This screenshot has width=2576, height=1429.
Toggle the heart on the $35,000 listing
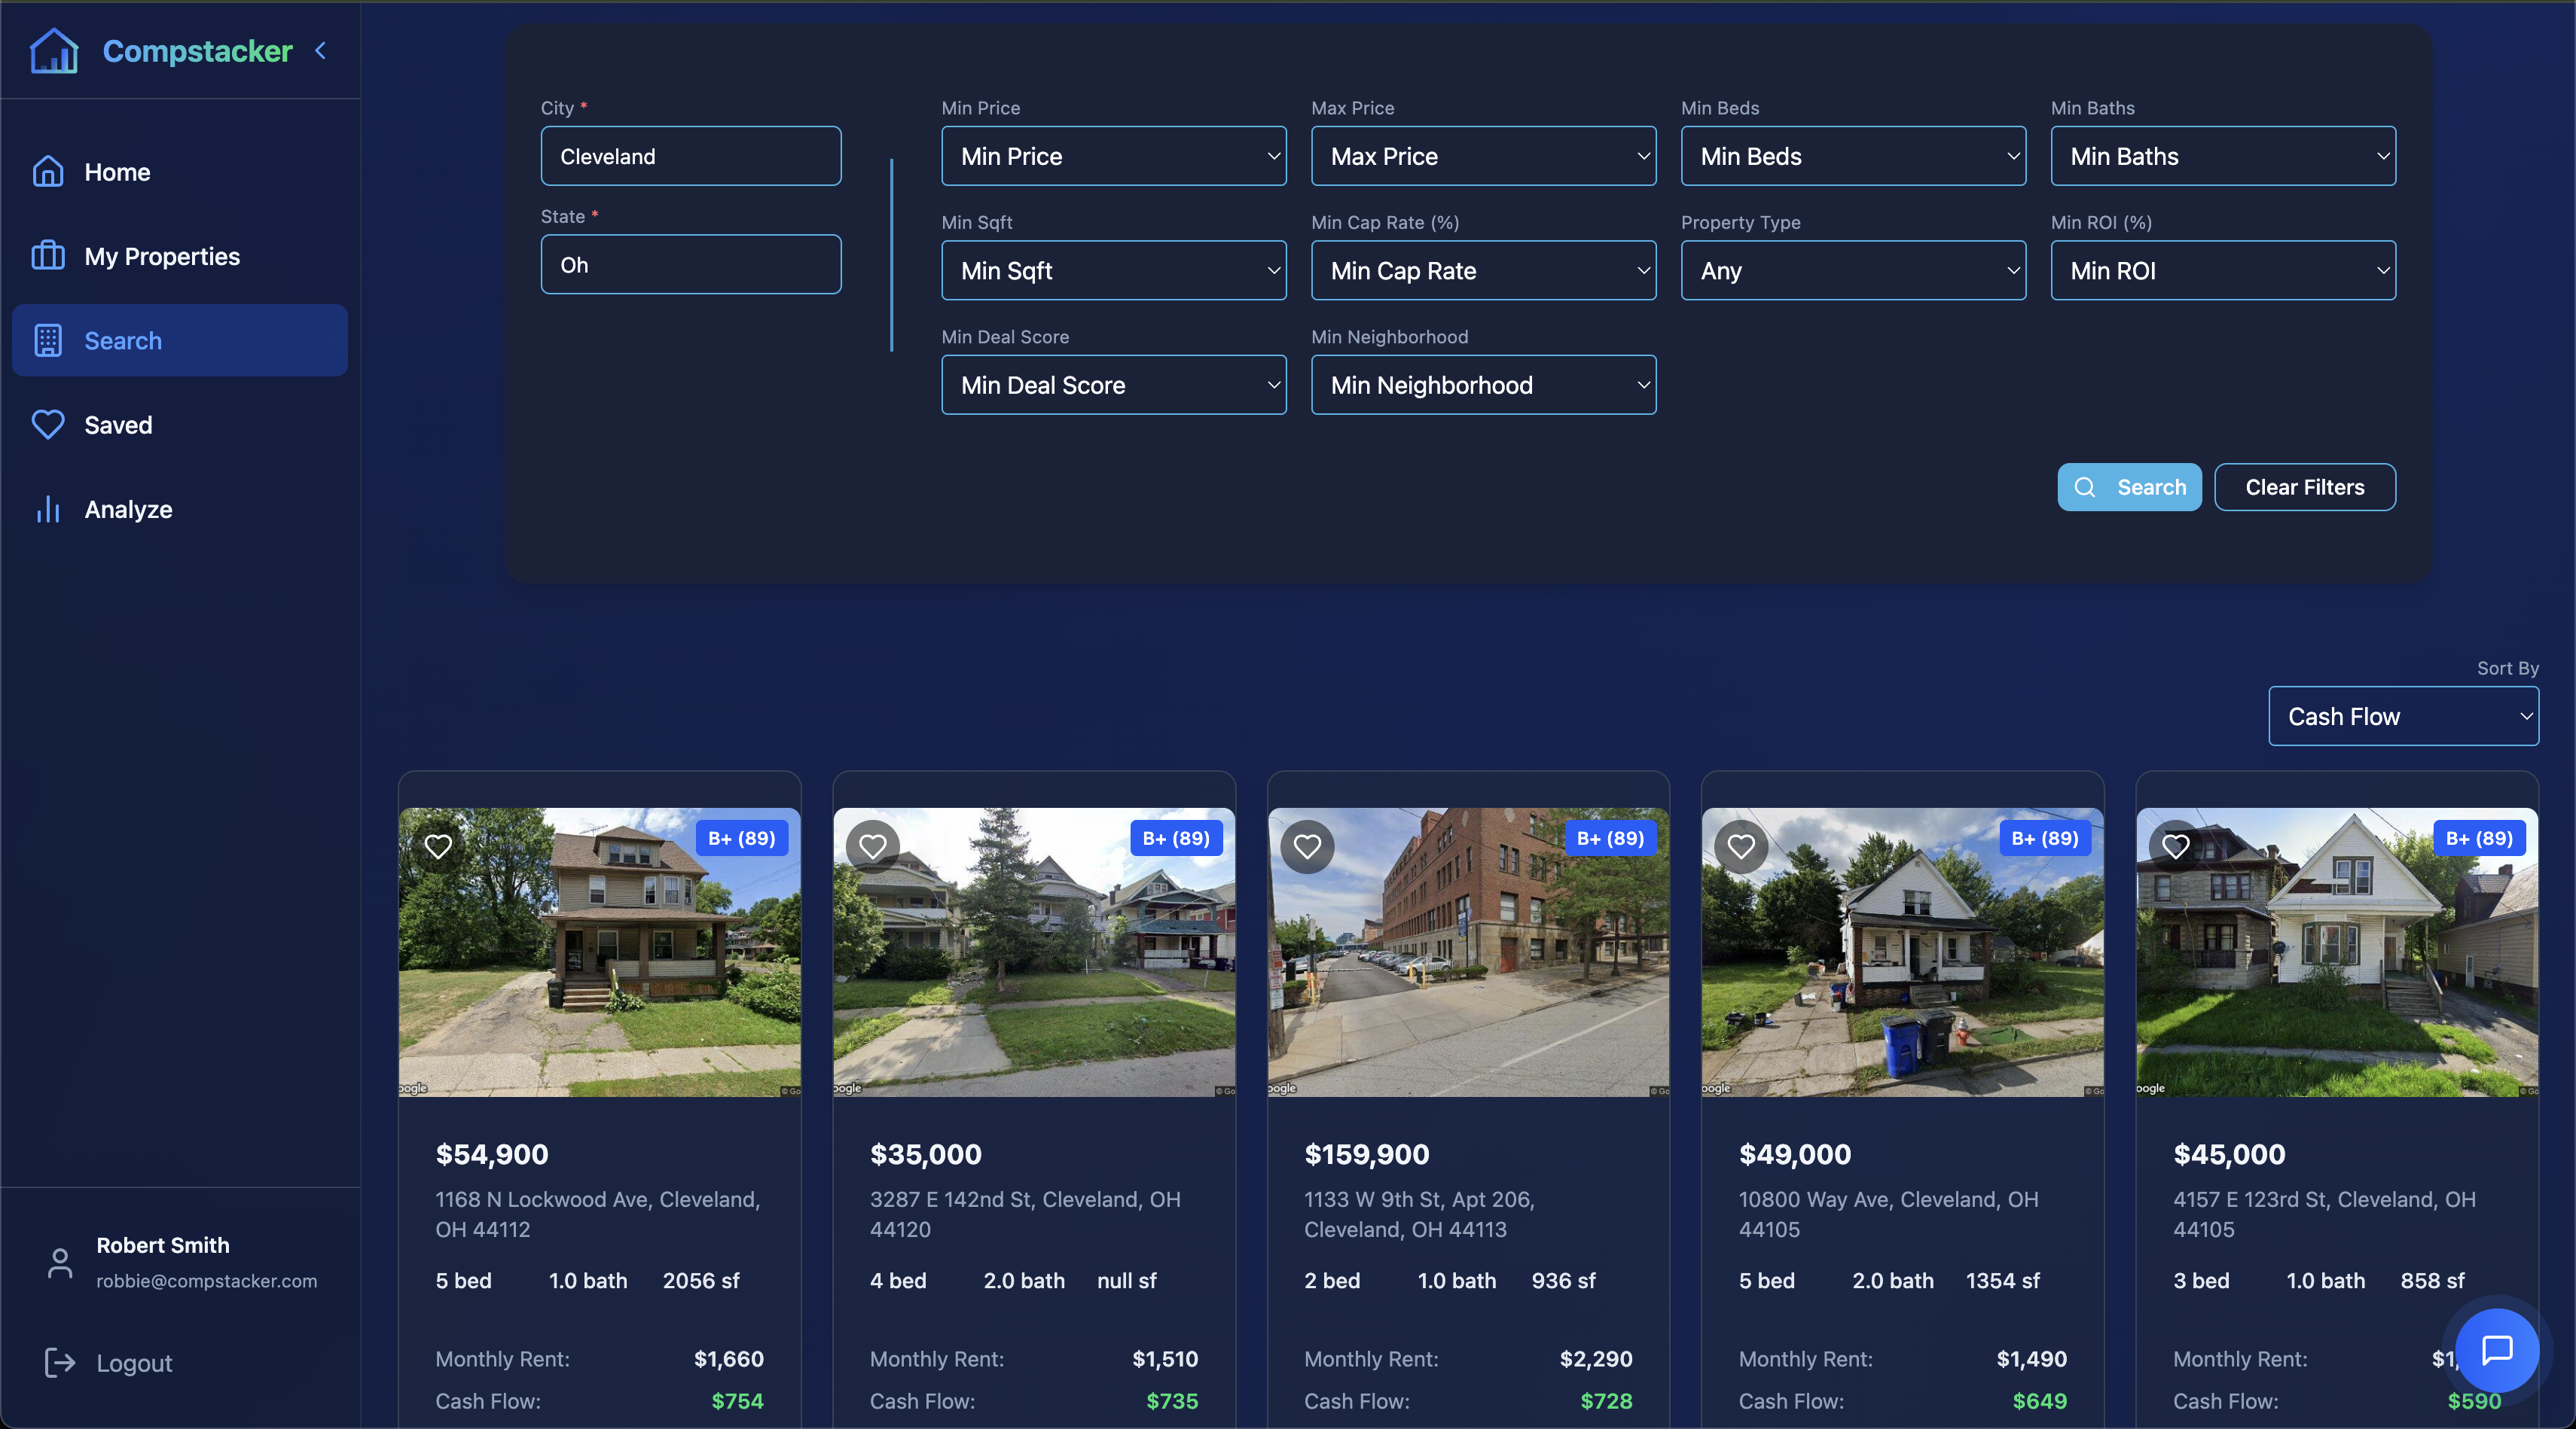pos(873,846)
